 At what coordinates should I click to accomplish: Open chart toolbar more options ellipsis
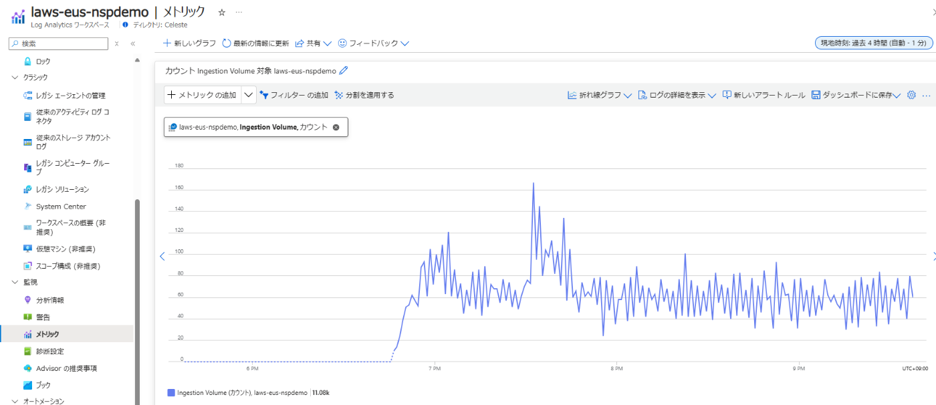(x=926, y=95)
